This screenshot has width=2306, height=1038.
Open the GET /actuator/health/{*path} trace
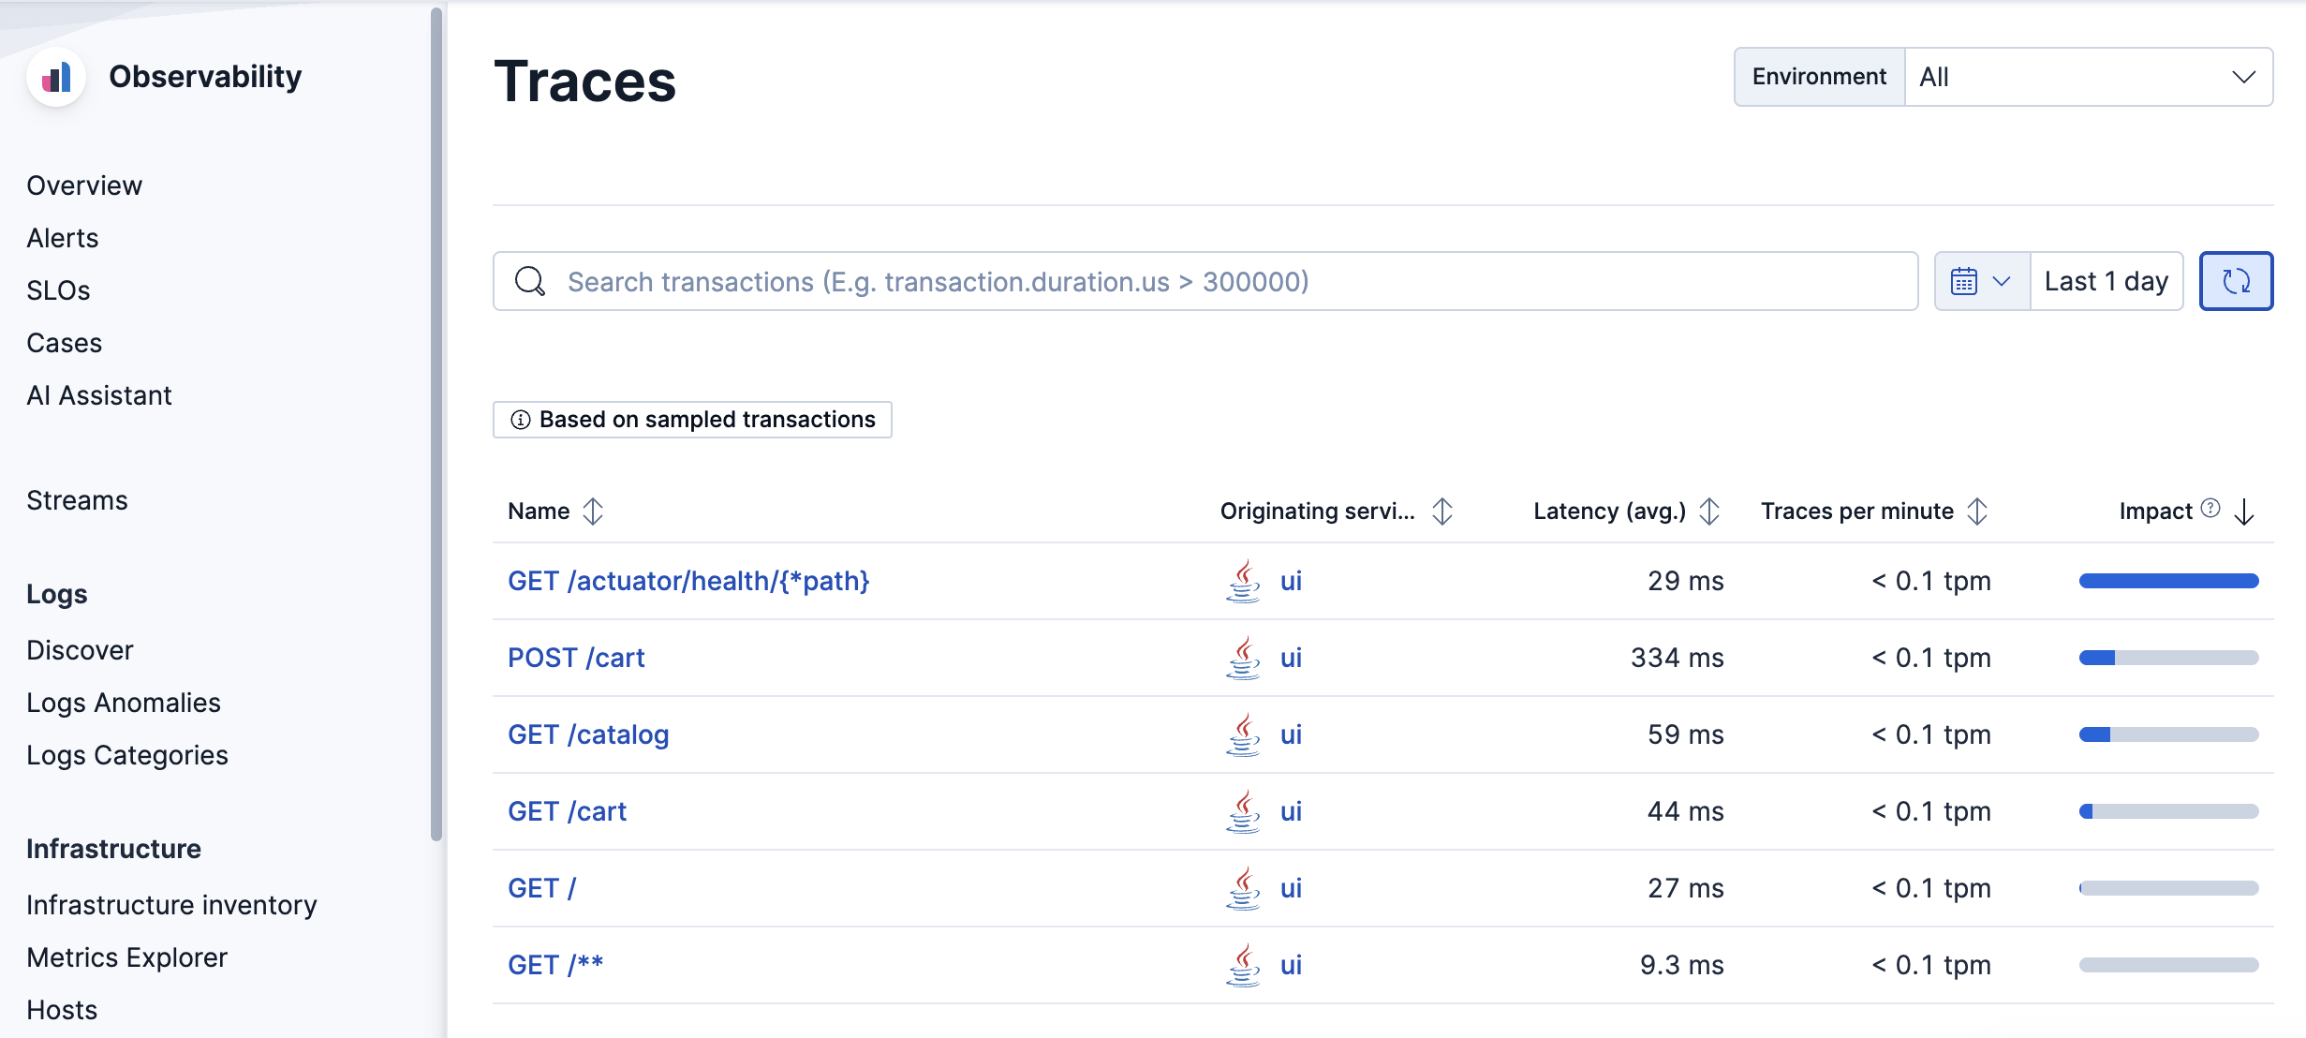pyautogui.click(x=688, y=581)
